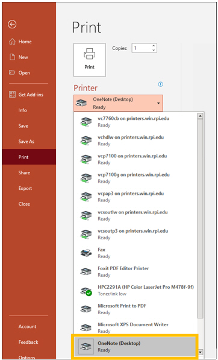The image size is (218, 360).
Task: Click the back arrow circle icon
Action: coord(12,24)
